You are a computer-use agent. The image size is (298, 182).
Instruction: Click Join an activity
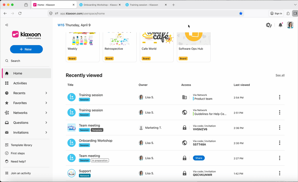click(21, 173)
